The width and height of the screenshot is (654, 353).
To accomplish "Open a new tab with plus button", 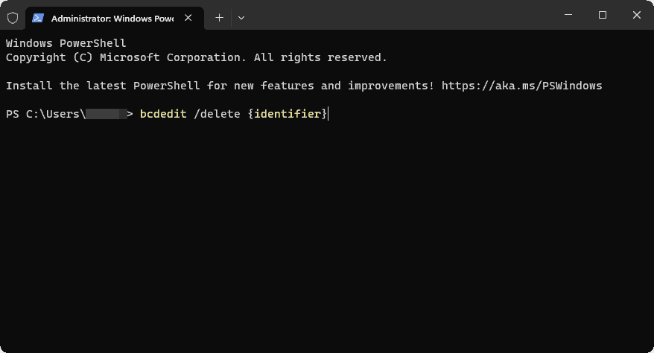I will tap(220, 18).
